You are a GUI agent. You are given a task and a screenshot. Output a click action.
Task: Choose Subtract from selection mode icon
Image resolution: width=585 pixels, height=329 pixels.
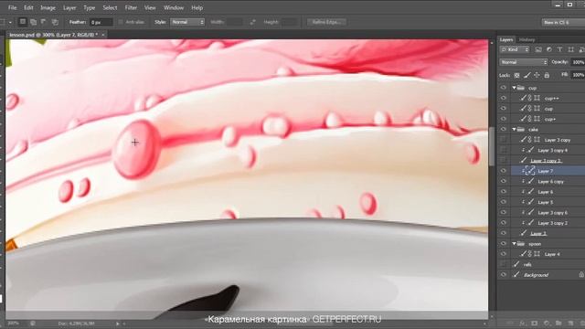coord(44,22)
